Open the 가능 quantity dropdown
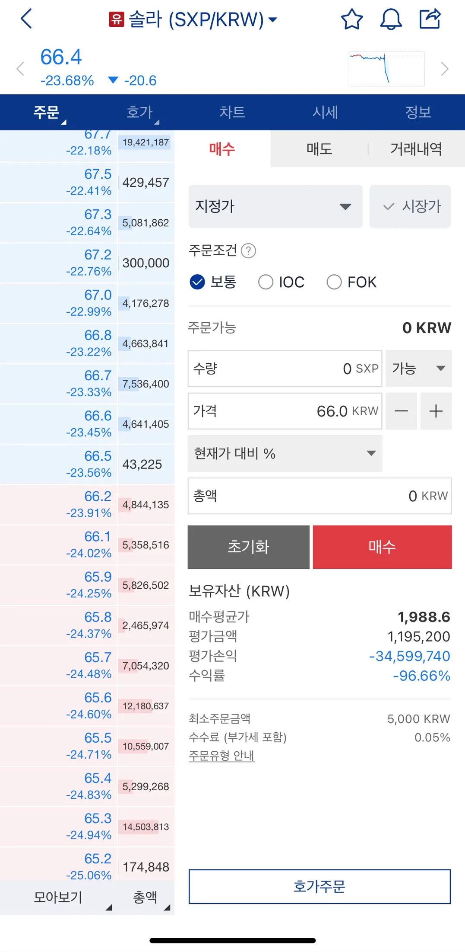 (x=418, y=369)
